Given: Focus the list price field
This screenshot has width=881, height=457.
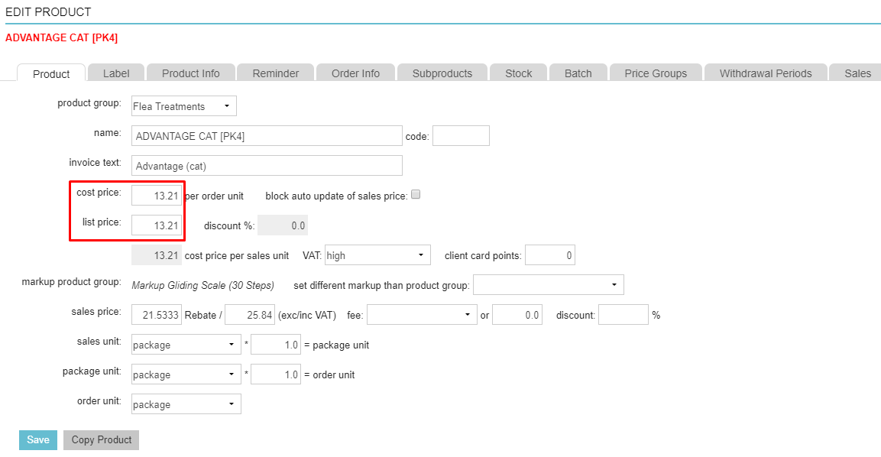Looking at the screenshot, I should click(157, 225).
